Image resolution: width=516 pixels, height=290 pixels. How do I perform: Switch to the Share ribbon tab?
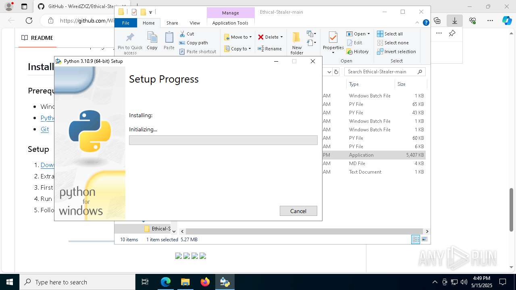[x=172, y=23]
